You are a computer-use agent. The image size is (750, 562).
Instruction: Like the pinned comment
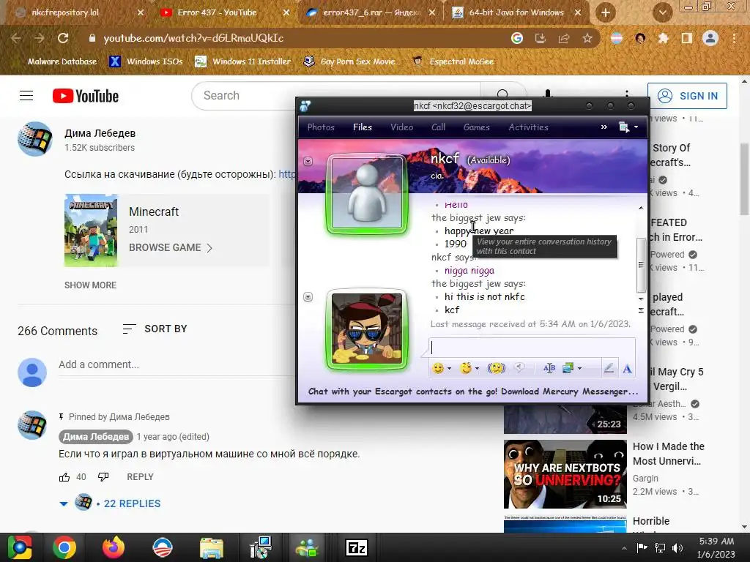pyautogui.click(x=64, y=477)
